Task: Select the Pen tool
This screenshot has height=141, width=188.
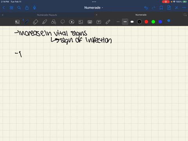Action: [x=26, y=22]
